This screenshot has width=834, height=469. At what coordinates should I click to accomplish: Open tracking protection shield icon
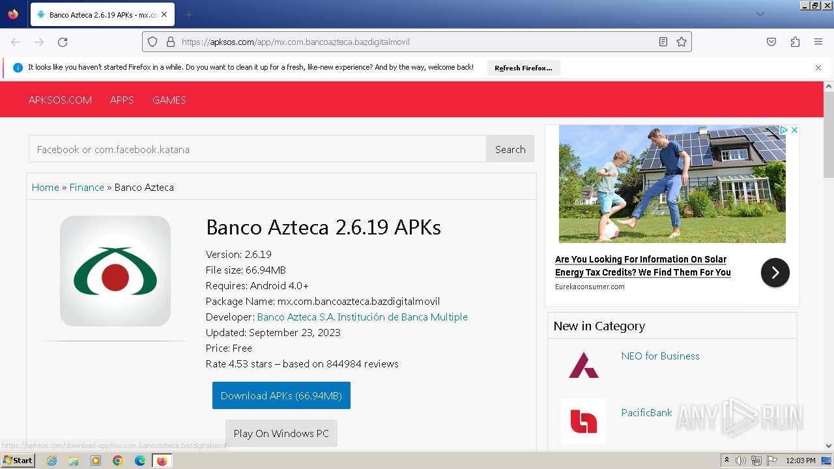(152, 42)
